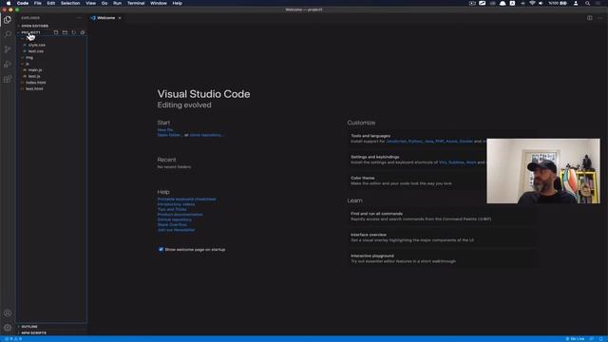Open test.html in Explorer
Image resolution: width=608 pixels, height=342 pixels.
coord(34,88)
